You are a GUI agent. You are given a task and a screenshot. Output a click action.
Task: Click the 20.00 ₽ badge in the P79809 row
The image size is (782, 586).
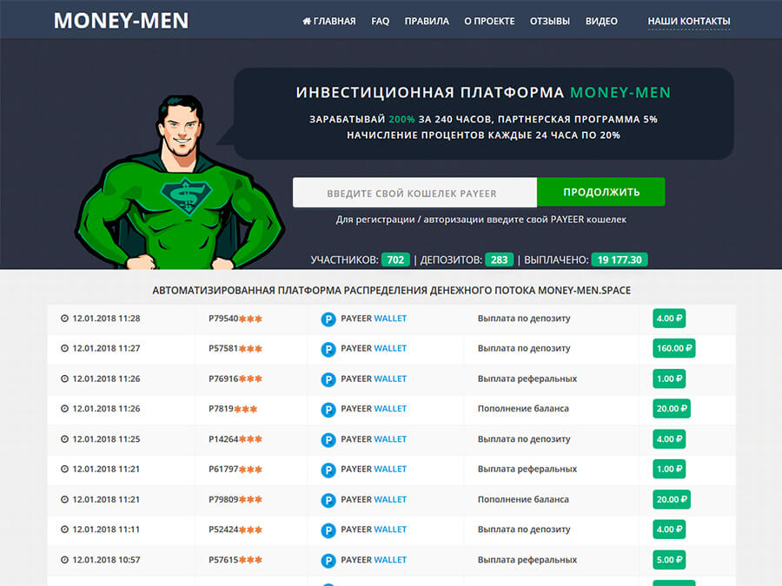tap(672, 499)
